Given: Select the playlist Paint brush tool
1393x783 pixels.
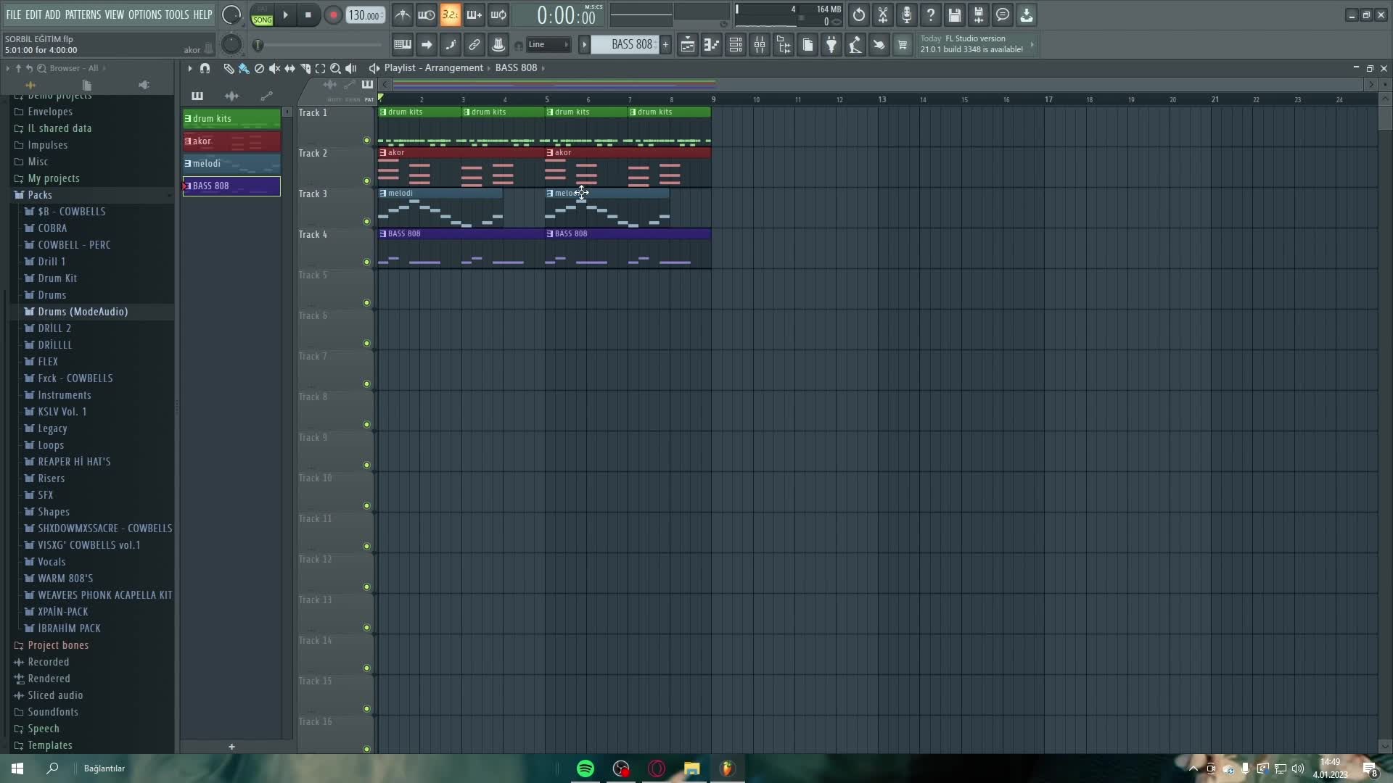Looking at the screenshot, I should 244,68.
